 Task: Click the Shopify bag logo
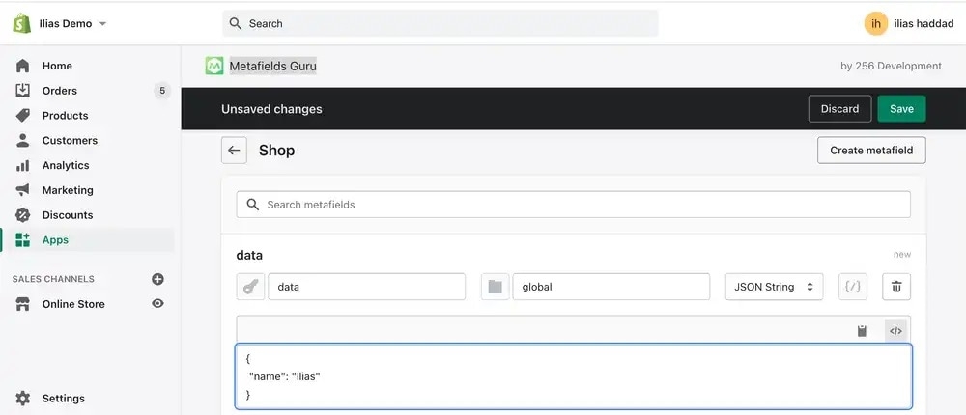point(21,23)
